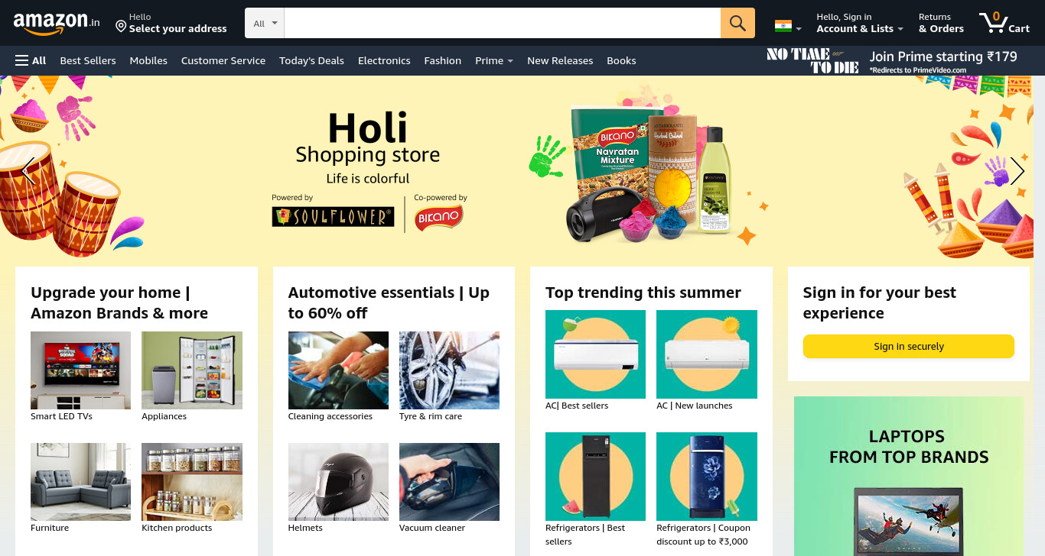The width and height of the screenshot is (1045, 556).
Task: Click the location pin address selector
Action: (x=171, y=23)
